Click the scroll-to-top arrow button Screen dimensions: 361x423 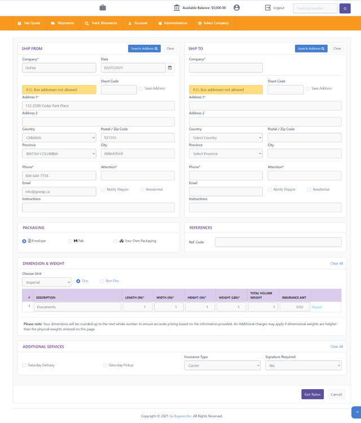coord(356,412)
